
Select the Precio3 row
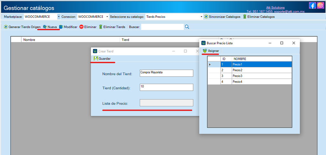pos(250,76)
